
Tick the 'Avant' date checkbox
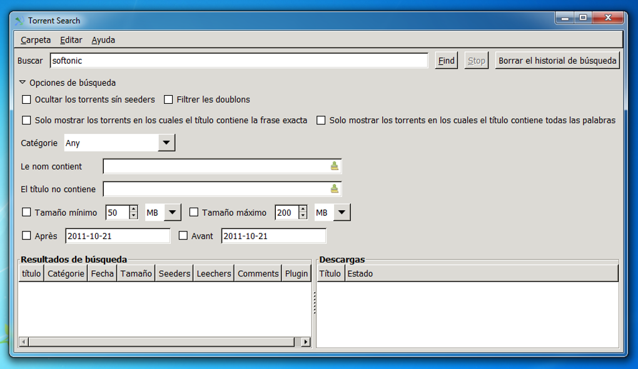[183, 236]
